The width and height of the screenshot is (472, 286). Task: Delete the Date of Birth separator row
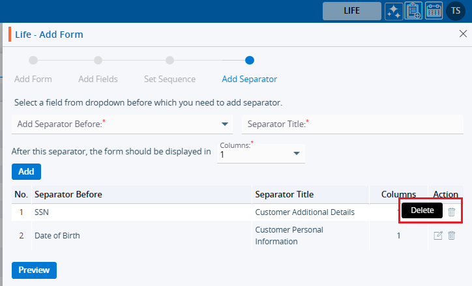[x=452, y=236]
